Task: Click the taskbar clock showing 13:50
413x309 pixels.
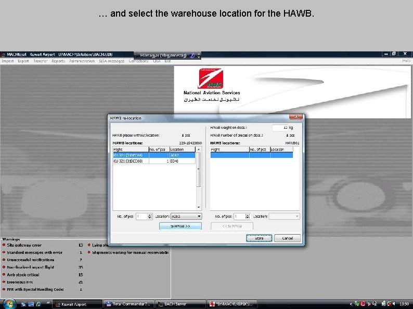Action: coord(404,304)
